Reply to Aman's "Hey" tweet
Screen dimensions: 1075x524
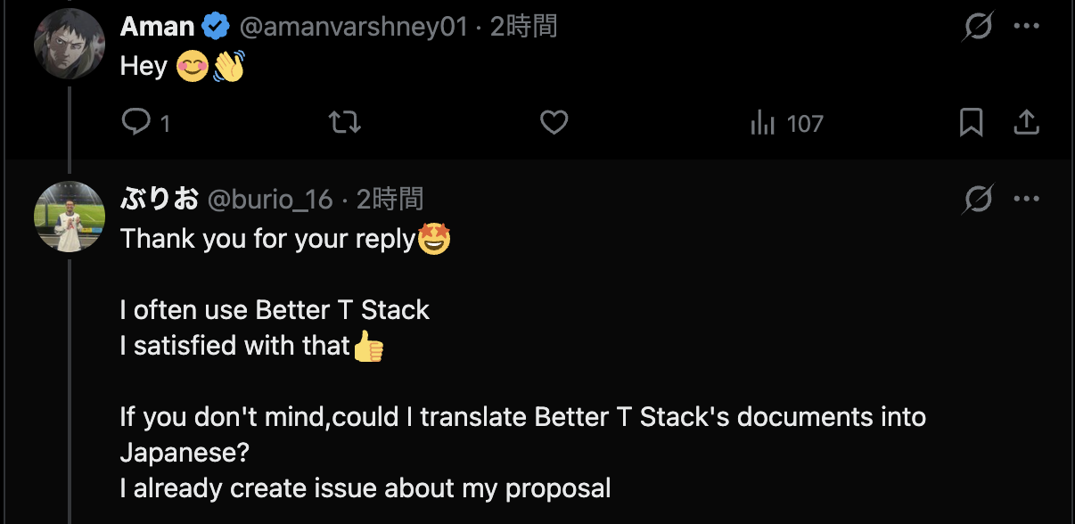[x=136, y=122]
